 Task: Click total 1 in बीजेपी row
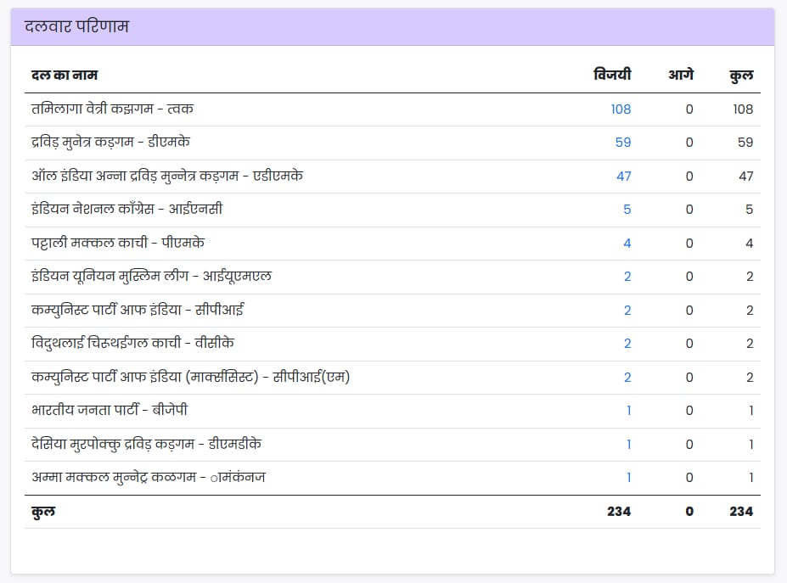click(x=750, y=411)
